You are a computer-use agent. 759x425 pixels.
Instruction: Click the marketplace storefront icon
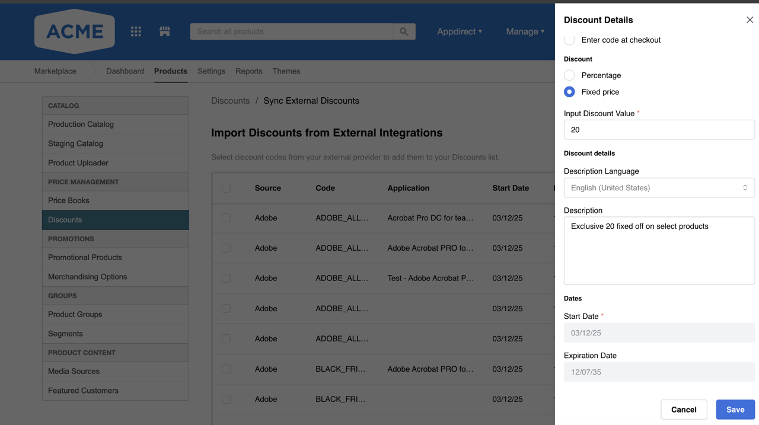coord(165,31)
